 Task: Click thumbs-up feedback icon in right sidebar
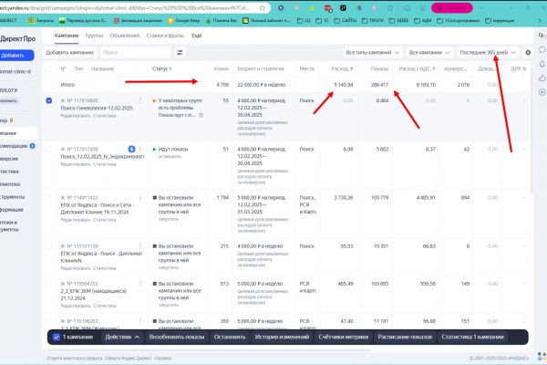pyautogui.click(x=542, y=78)
